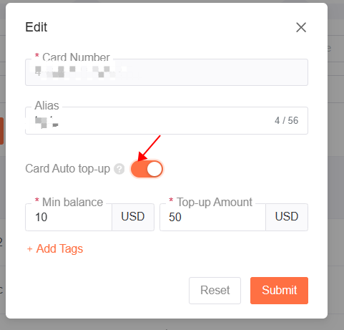Click the USD unit next to Top-up Amount

pyautogui.click(x=287, y=217)
